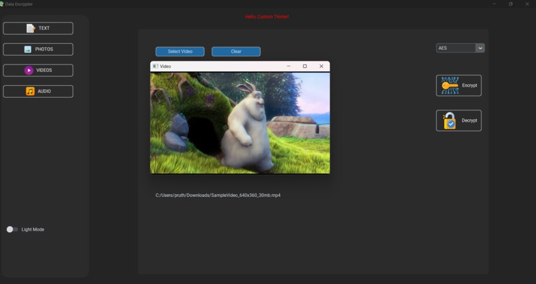This screenshot has width=536, height=284.
Task: Click the Decrypt button label
Action: (469, 120)
